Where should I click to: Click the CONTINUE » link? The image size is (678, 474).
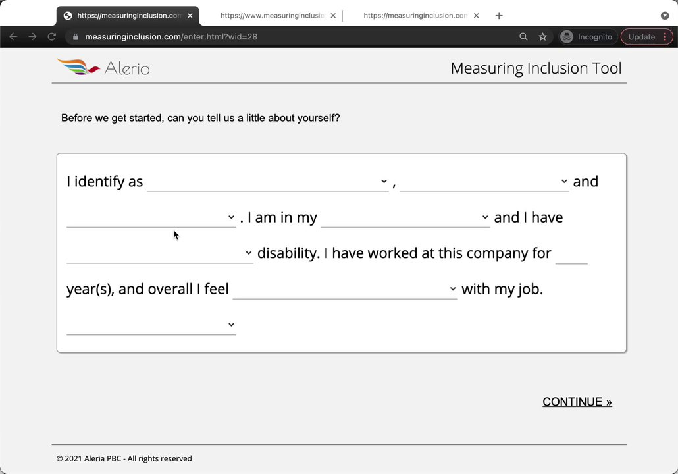click(577, 402)
